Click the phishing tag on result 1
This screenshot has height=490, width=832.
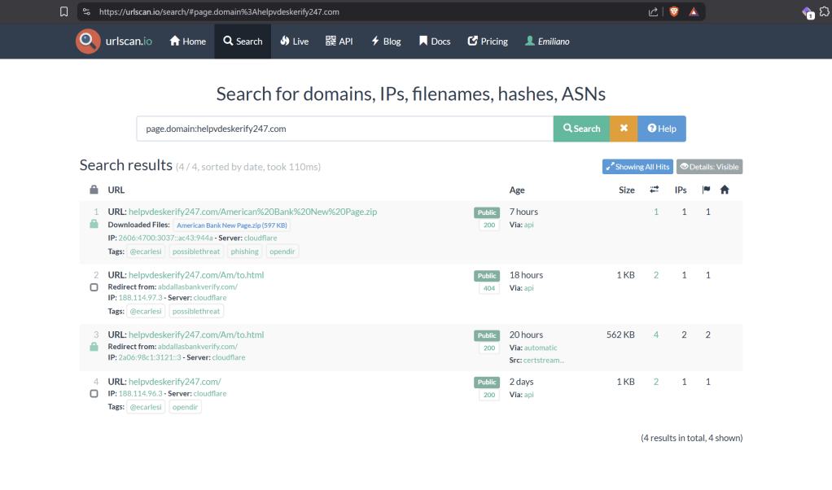pos(244,252)
